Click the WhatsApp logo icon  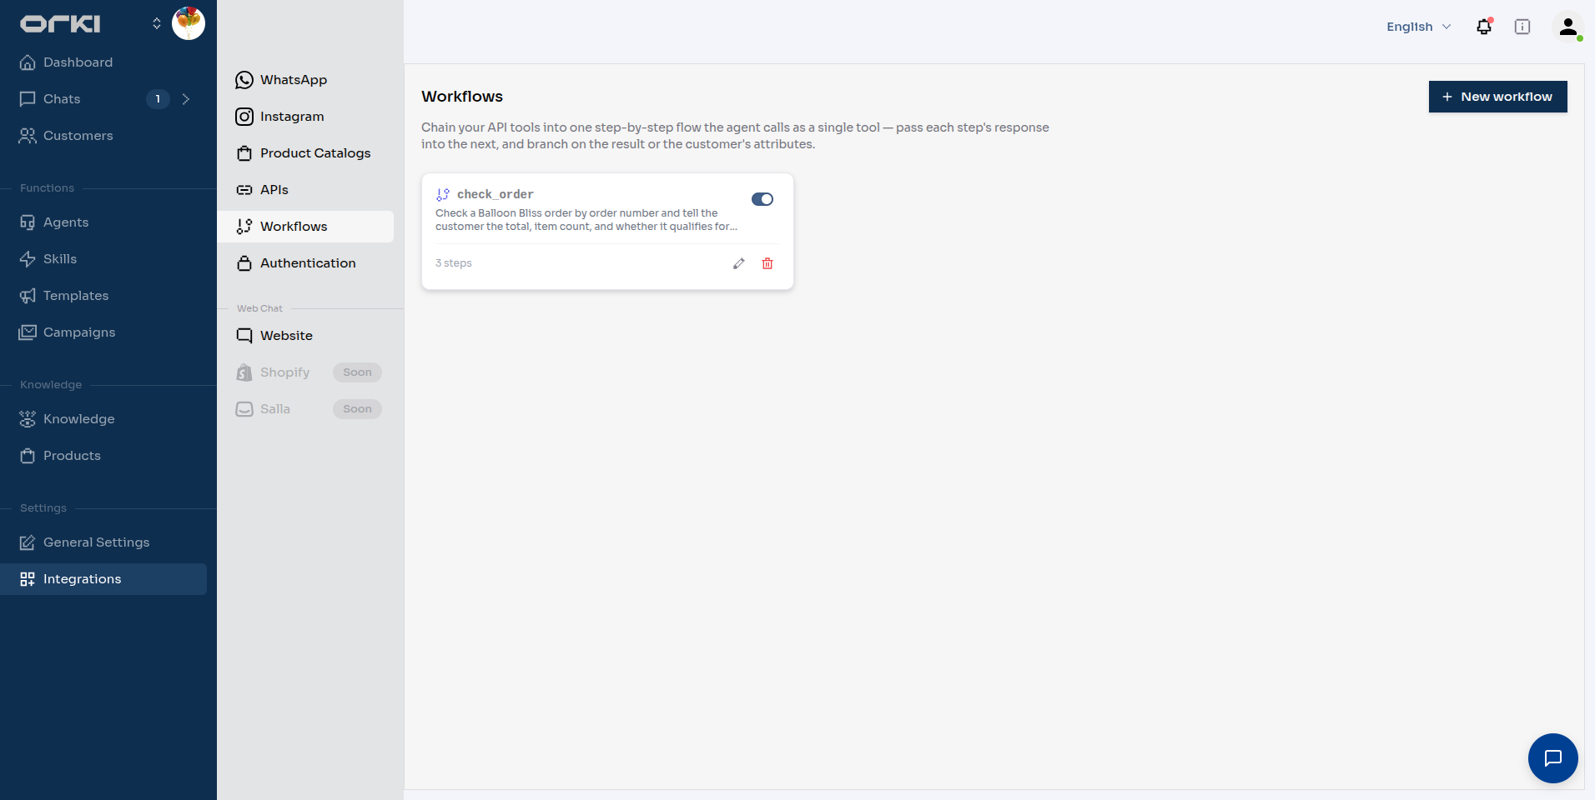pyautogui.click(x=244, y=80)
